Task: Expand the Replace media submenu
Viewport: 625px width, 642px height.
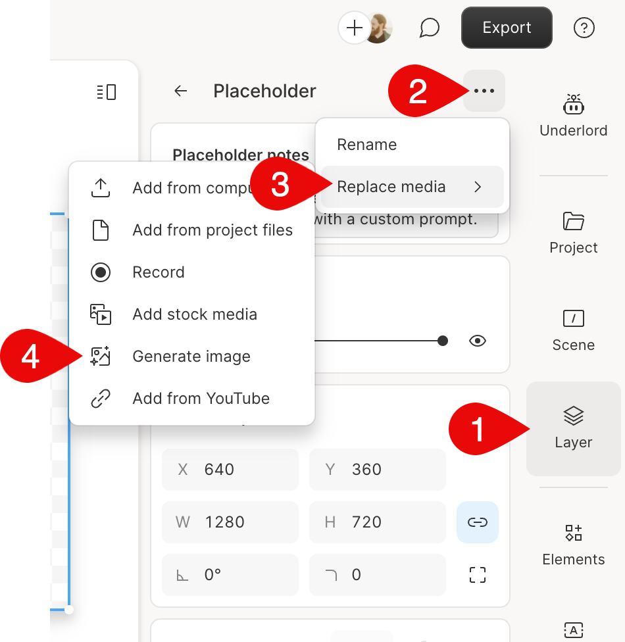Action: (x=413, y=187)
